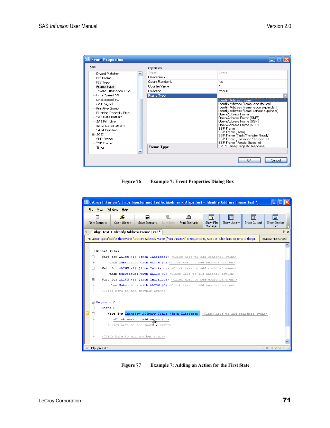Click the yellow warning marker beside Wait for
This screenshot has height=428, width=330.
(88, 314)
